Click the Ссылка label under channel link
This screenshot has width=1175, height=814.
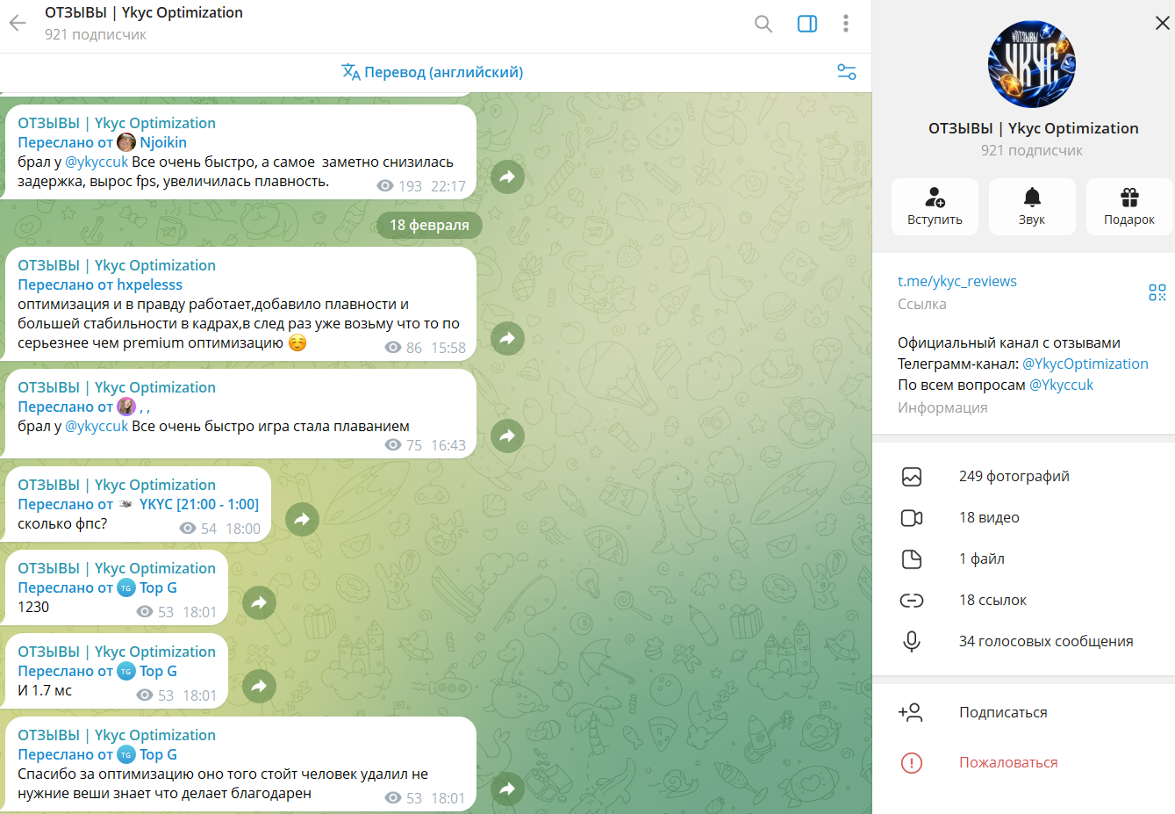pos(922,304)
